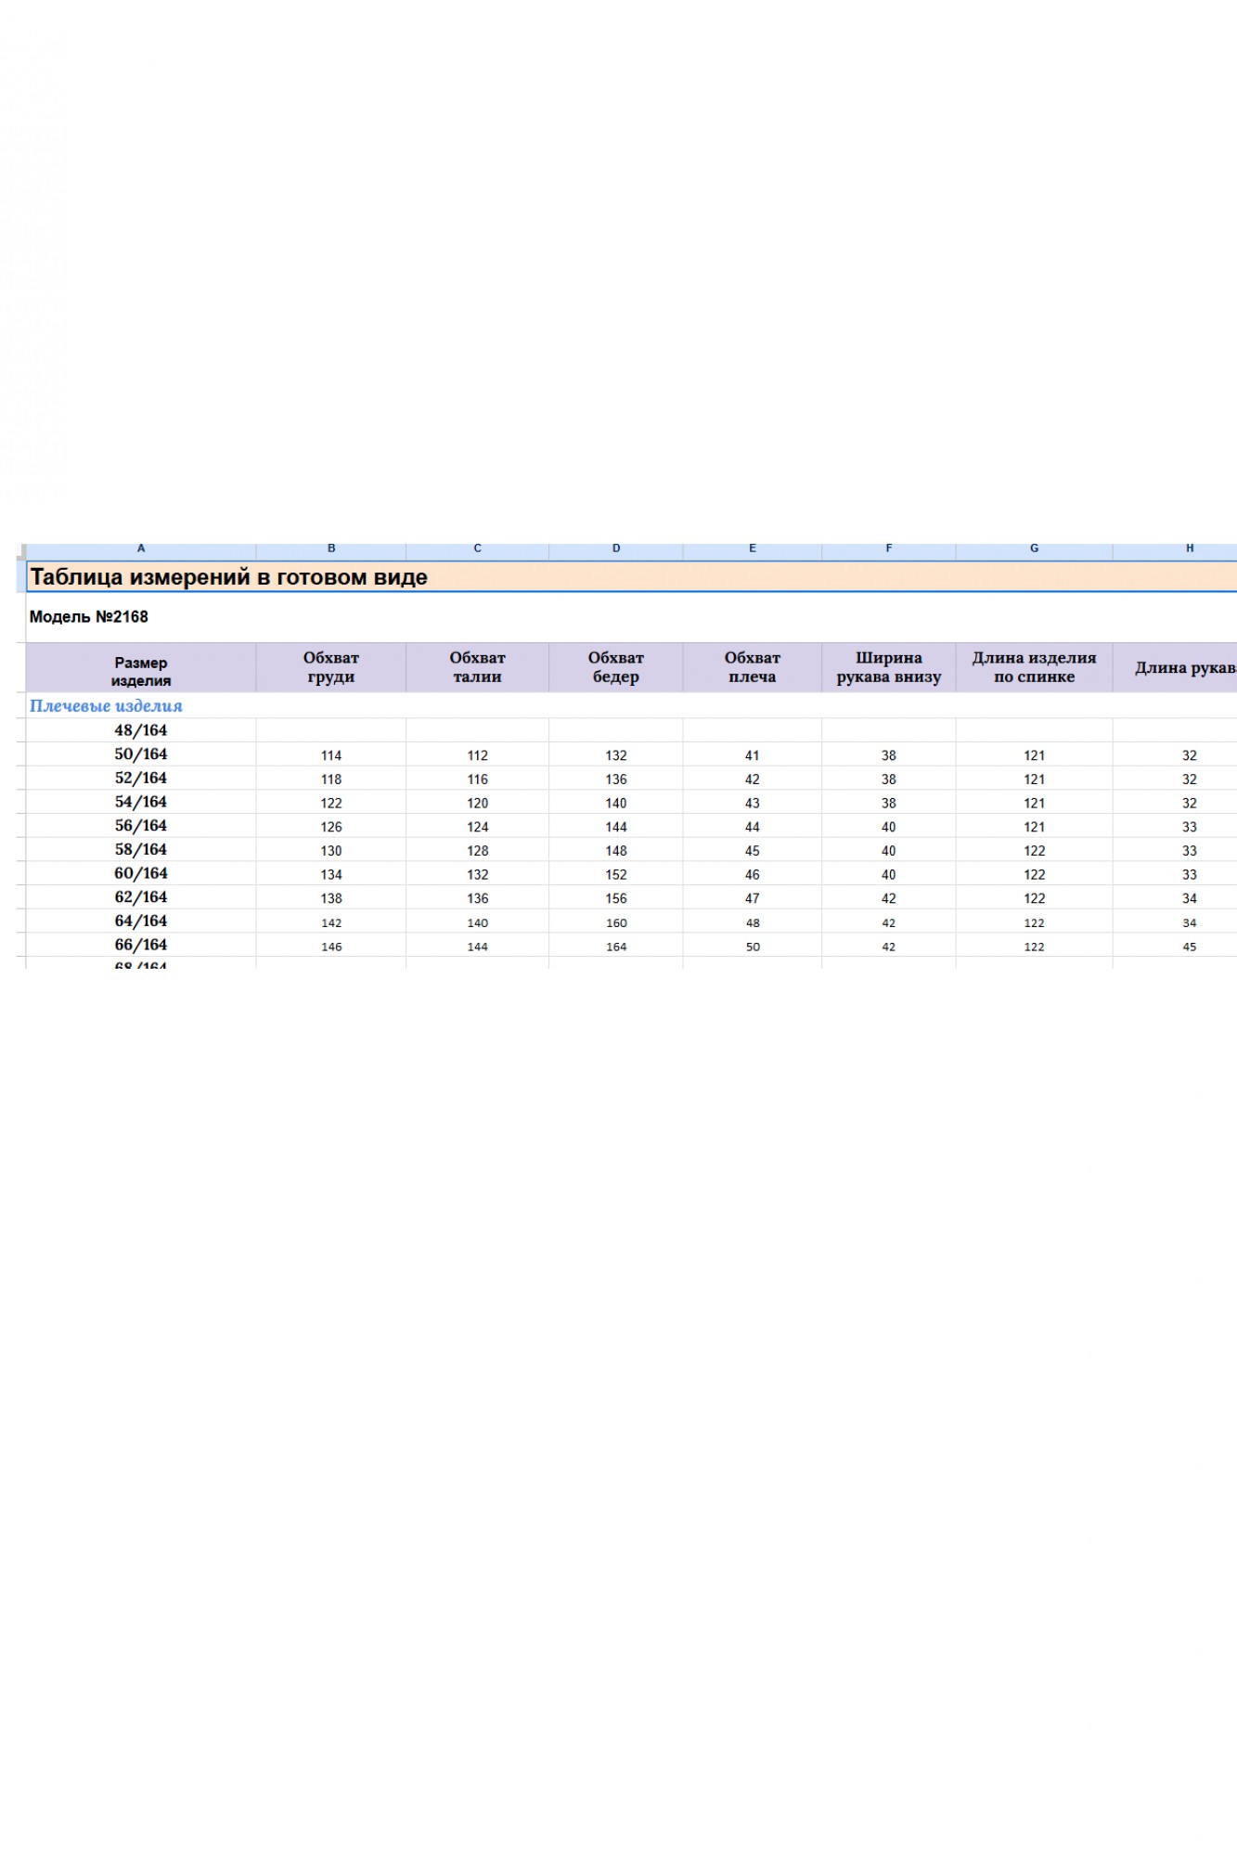Click the chest value 114 in the 50/164 row
The image size is (1237, 1856).
(x=331, y=755)
